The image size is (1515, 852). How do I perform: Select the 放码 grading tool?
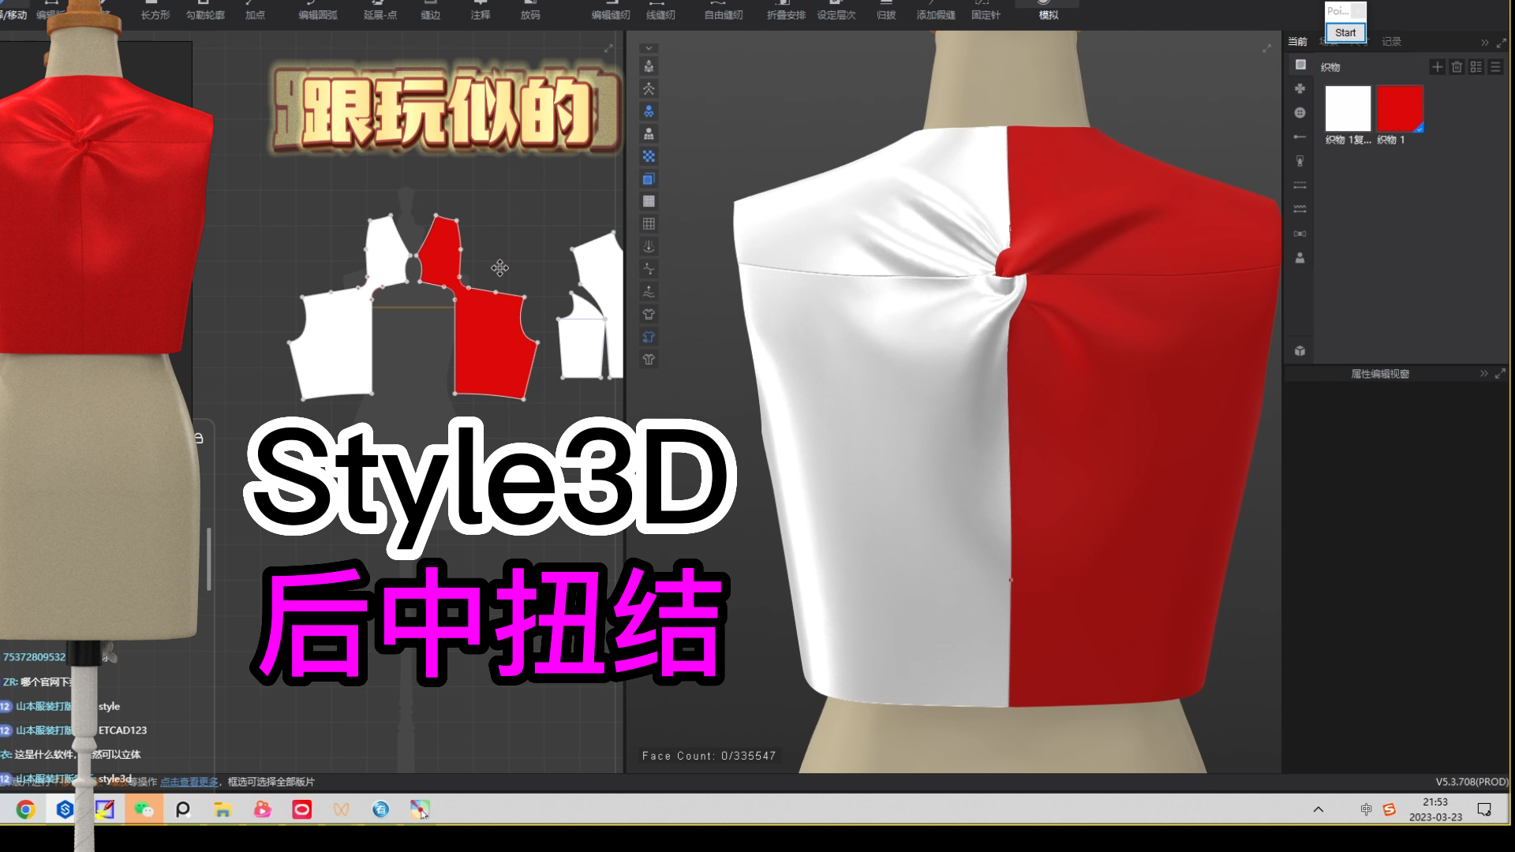click(530, 11)
